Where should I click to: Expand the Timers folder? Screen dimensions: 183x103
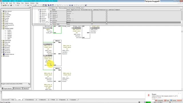pyautogui.click(x=2, y=44)
